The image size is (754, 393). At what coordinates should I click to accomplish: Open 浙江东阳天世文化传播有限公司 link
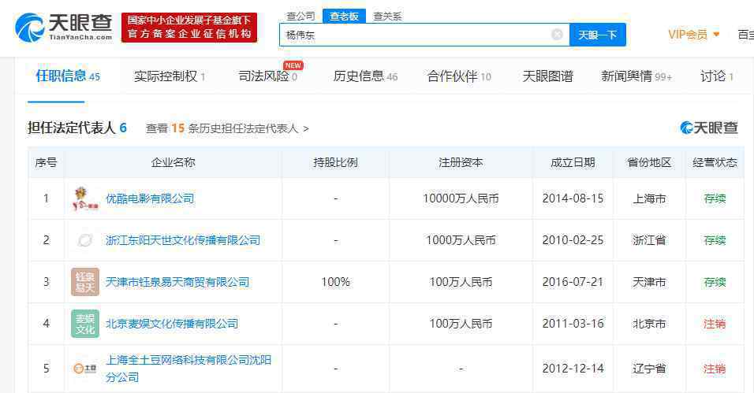tap(183, 240)
